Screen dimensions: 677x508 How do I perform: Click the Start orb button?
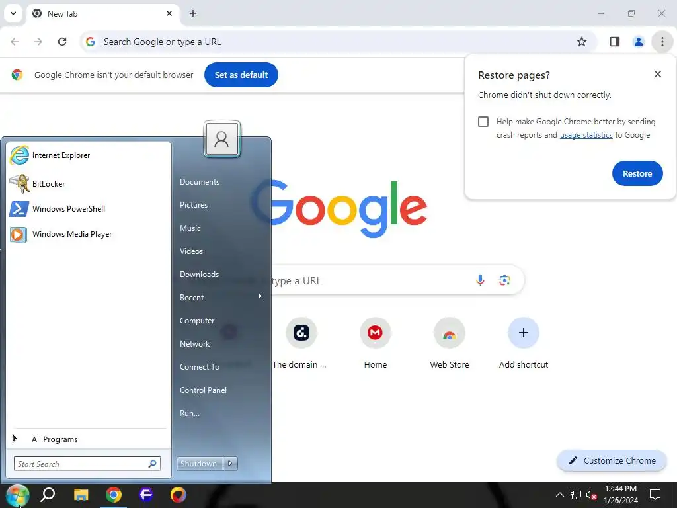coord(17,495)
